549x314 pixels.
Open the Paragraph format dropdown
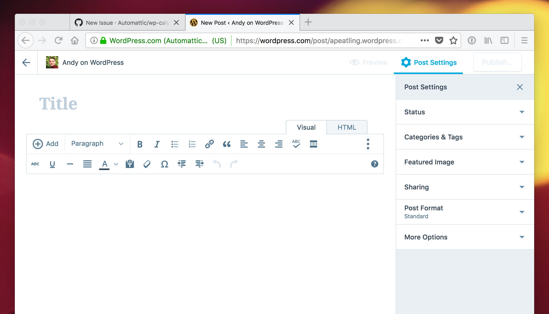click(97, 144)
